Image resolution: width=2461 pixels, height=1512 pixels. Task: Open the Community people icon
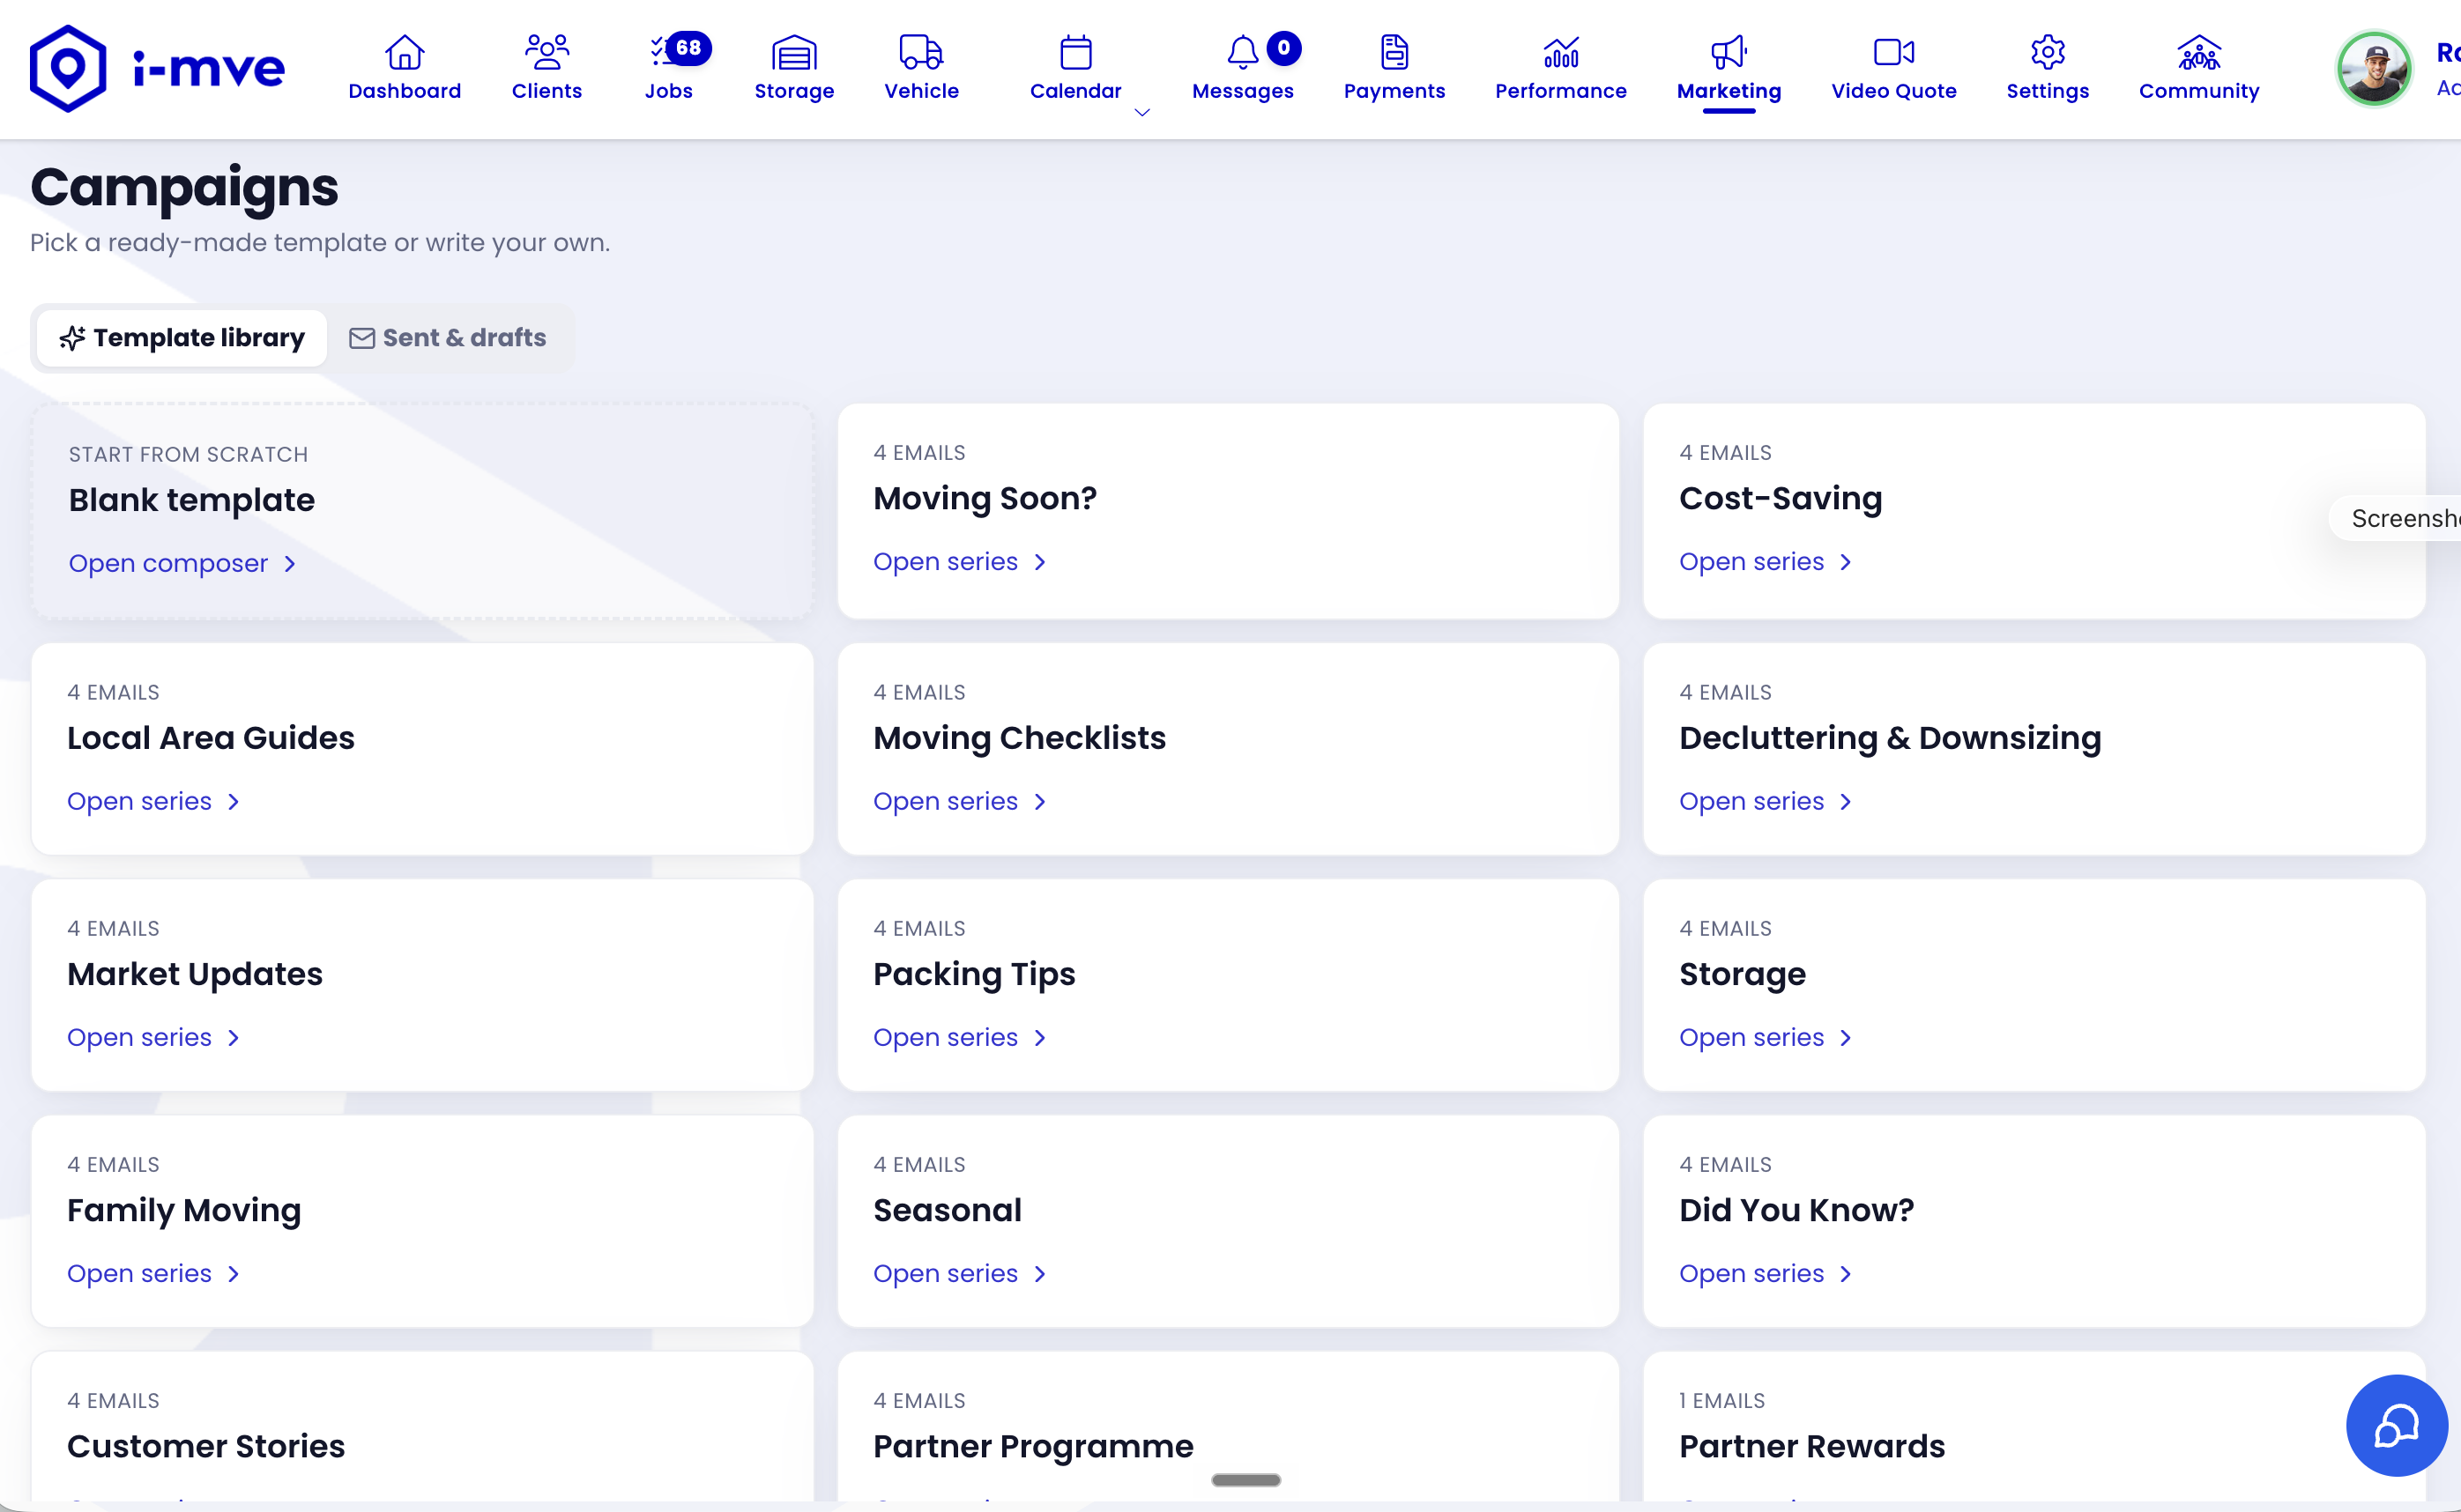click(2199, 52)
